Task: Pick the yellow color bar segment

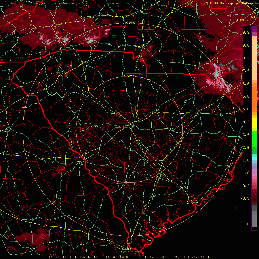Action: click(254, 123)
